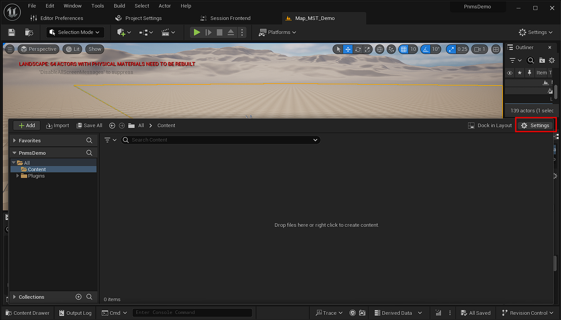Toggle rotation snap angle icon
Viewport: 561px width, 320px height.
[x=425, y=49]
